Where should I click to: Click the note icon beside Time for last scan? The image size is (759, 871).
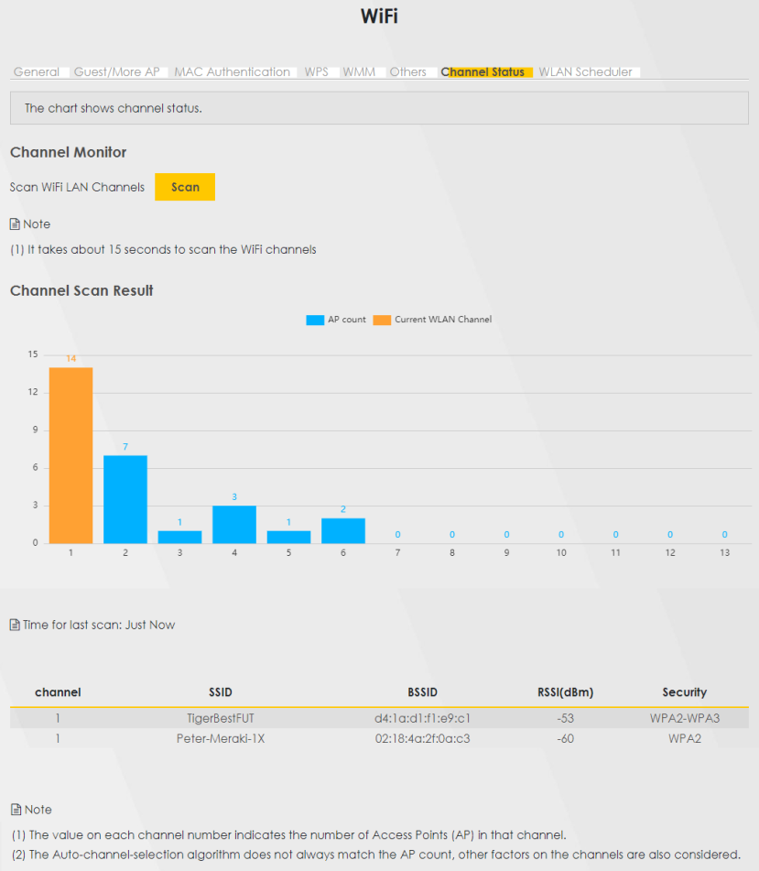15,626
